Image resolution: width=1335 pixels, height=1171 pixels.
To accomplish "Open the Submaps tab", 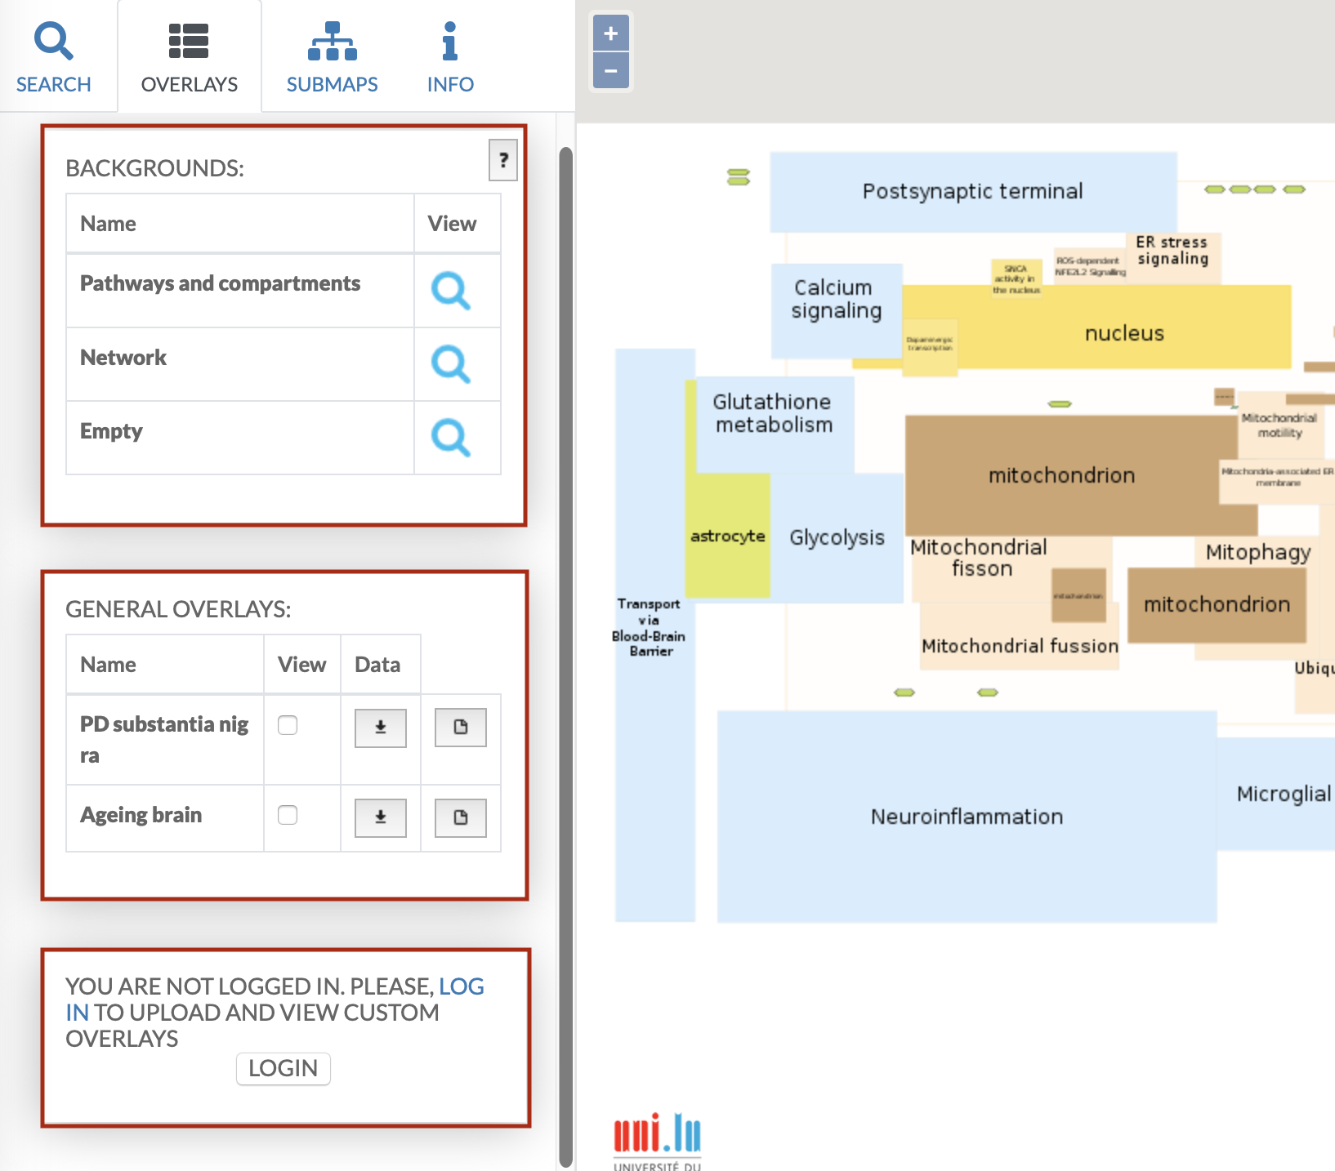I will (332, 57).
